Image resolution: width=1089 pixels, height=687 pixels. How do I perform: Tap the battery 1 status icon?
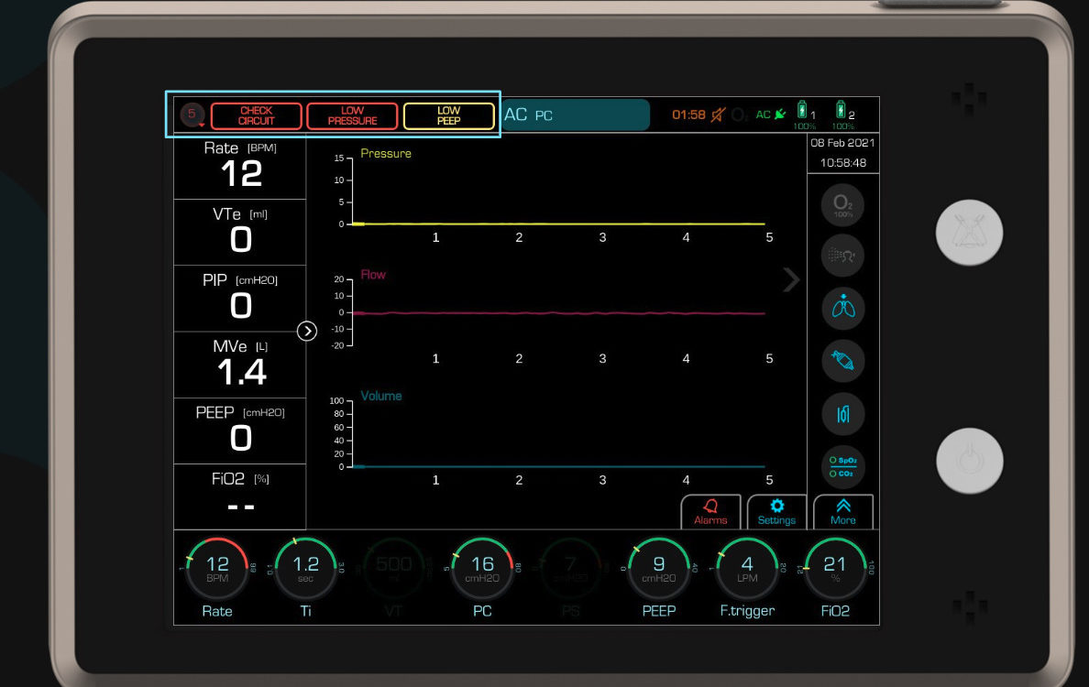[804, 114]
